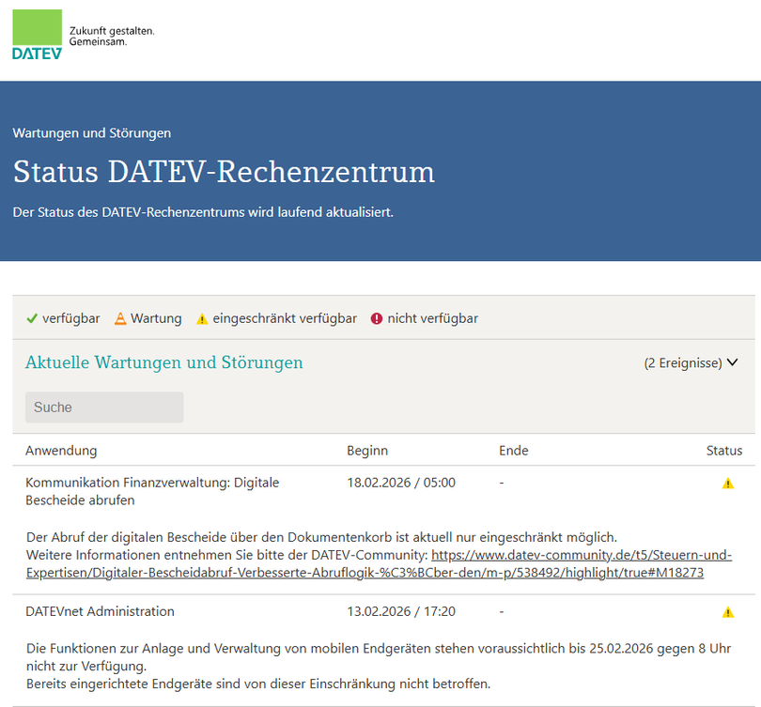Click the Status DATEV-Rechenzentrum page title

click(224, 172)
